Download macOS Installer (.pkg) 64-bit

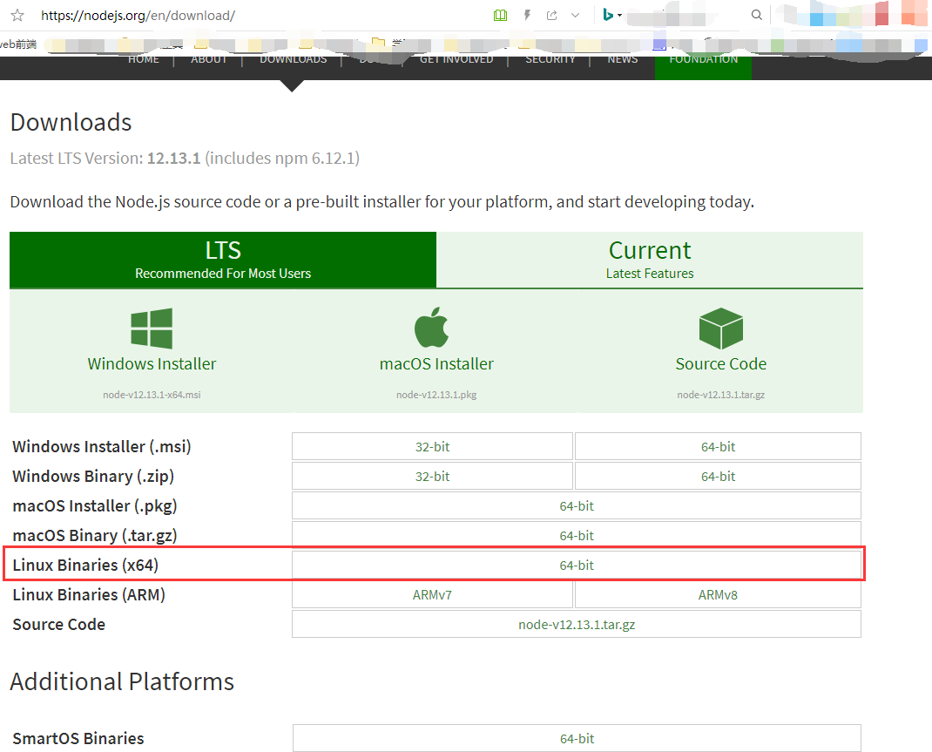pyautogui.click(x=577, y=506)
